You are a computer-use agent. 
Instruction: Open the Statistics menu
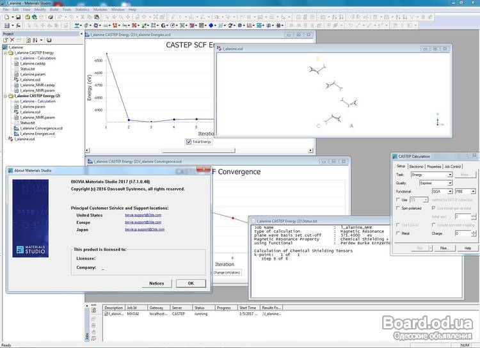pos(82,10)
